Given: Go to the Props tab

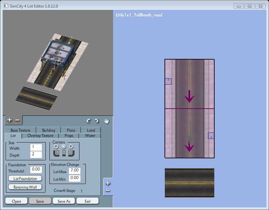Looking at the screenshot, I should [69, 136].
